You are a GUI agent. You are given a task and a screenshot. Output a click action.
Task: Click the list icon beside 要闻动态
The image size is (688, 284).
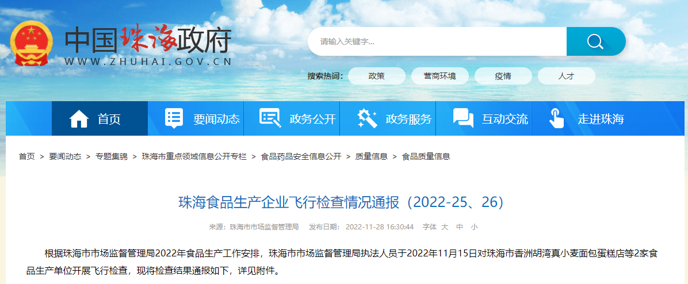tap(174, 118)
